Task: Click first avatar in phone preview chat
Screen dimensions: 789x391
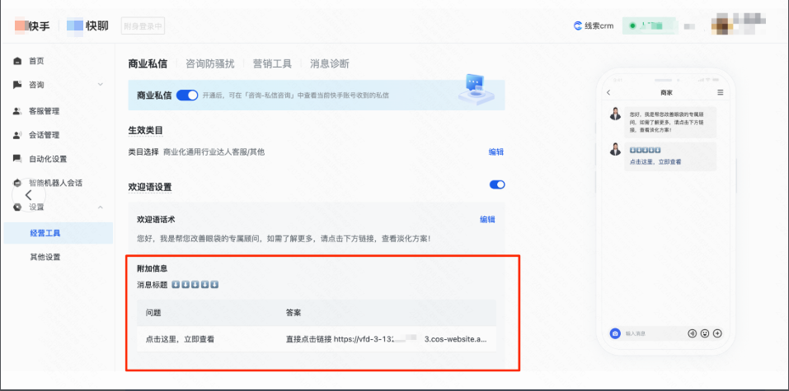Action: click(x=615, y=114)
